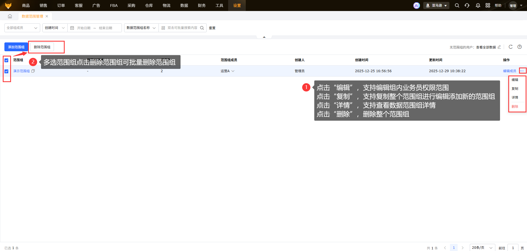Open the 20条/页 page size dropdown

pyautogui.click(x=482, y=248)
